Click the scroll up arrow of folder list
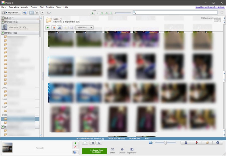 tap(41, 18)
